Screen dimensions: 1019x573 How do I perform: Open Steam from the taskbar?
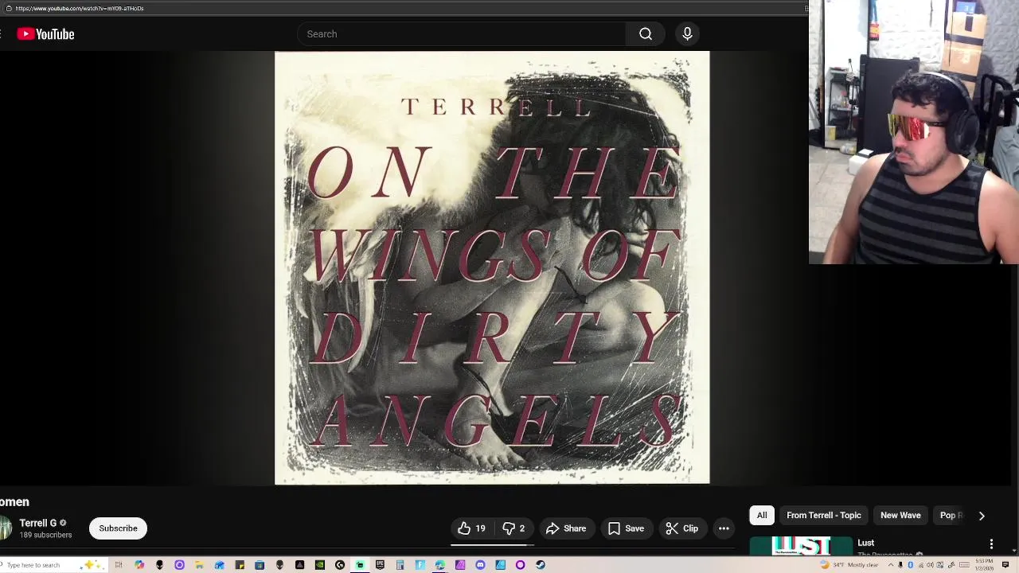click(x=541, y=565)
